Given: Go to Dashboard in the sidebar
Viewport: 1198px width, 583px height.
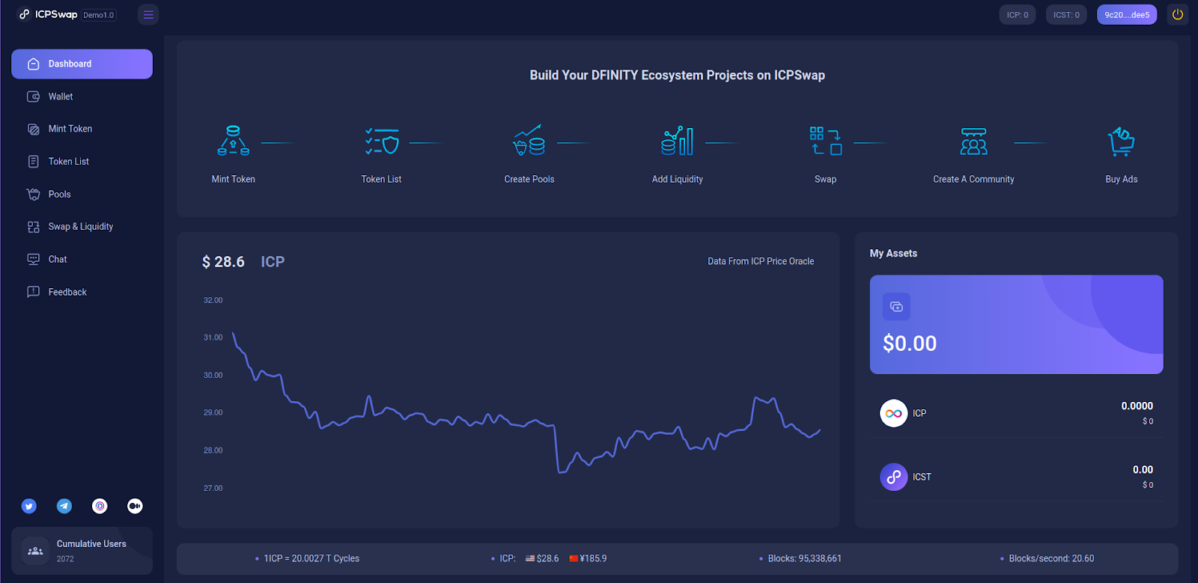Looking at the screenshot, I should point(82,64).
